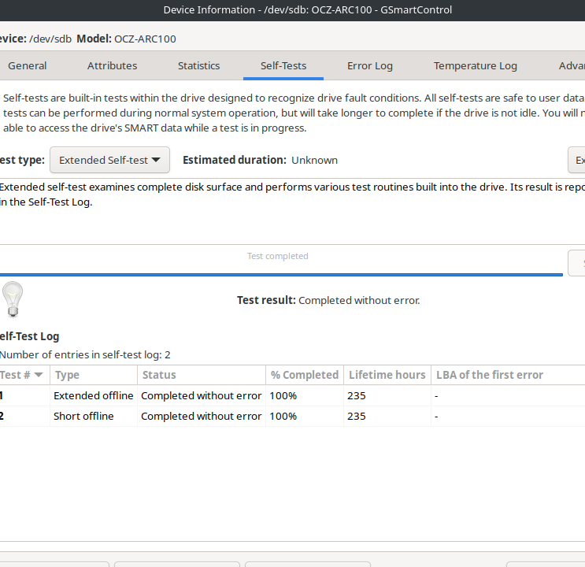Click the lightbulb icon beside the test result
Viewport: 585px width, 567px height.
click(12, 299)
